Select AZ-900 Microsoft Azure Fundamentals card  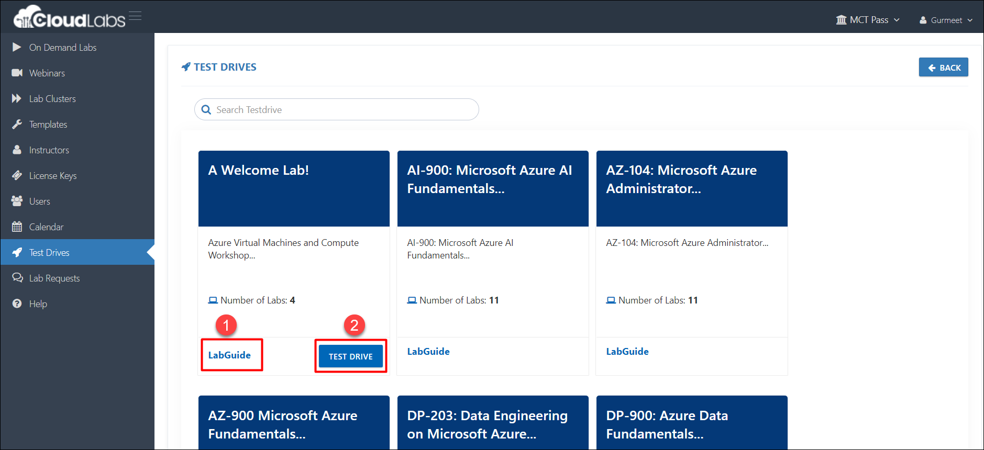294,422
